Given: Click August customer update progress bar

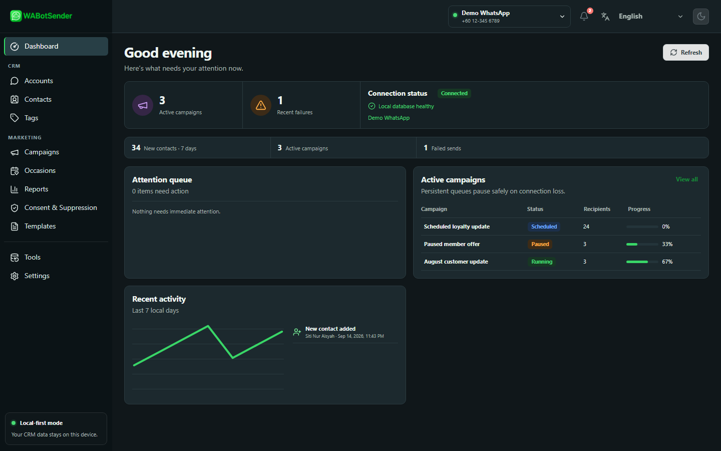Looking at the screenshot, I should pyautogui.click(x=642, y=262).
